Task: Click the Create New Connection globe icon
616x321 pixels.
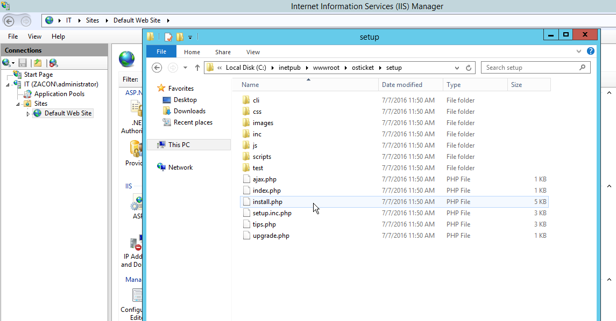Action: (x=6, y=63)
